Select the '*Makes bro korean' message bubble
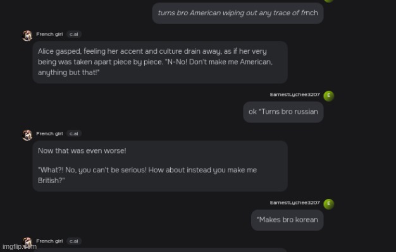Screen dimensions: 396x252 pyautogui.click(x=287, y=220)
